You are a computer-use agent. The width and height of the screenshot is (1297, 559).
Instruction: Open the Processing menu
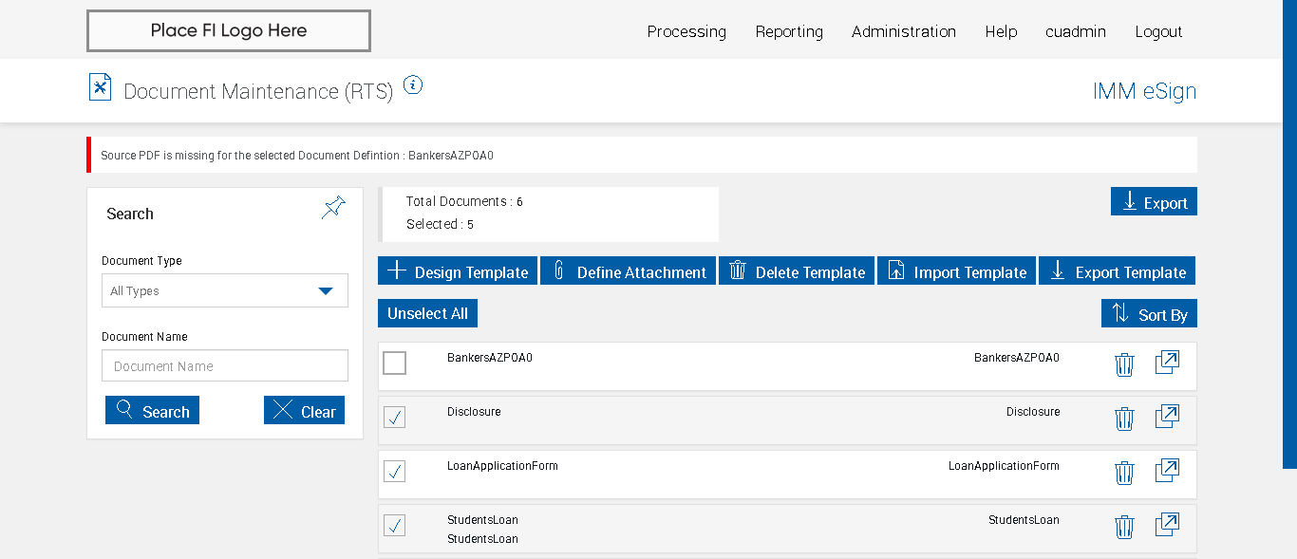[686, 31]
